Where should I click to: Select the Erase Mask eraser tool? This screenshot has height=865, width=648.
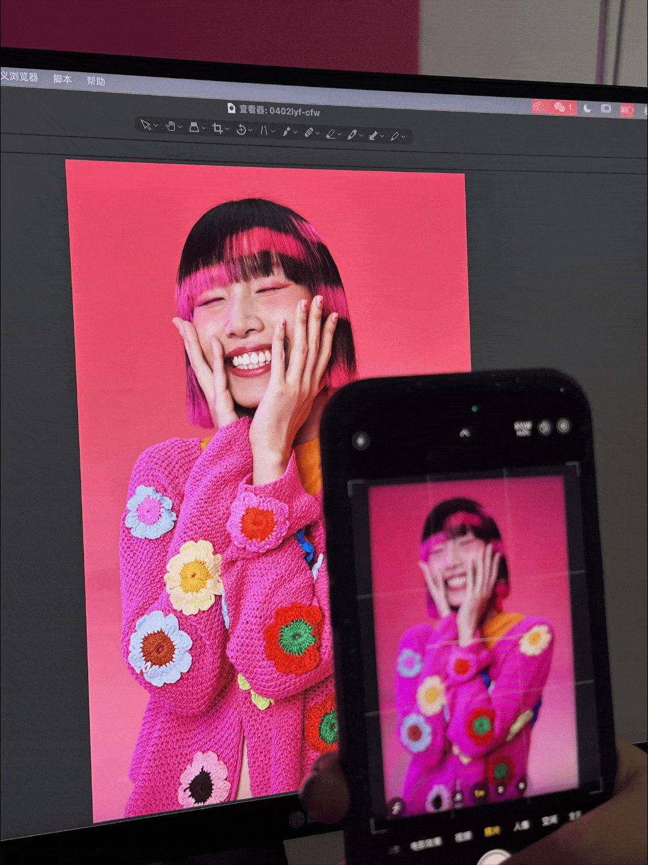[330, 133]
